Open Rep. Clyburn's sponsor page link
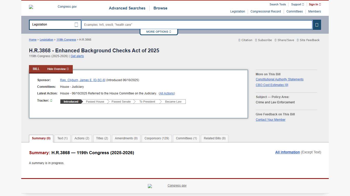350x196 pixels. 83,80
